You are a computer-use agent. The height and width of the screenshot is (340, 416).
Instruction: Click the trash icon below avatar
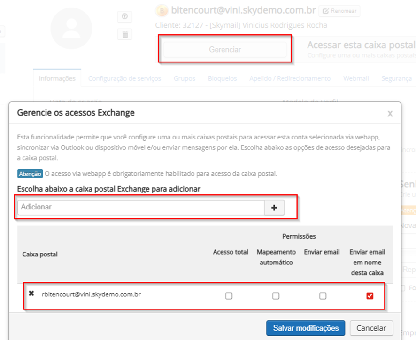click(124, 34)
